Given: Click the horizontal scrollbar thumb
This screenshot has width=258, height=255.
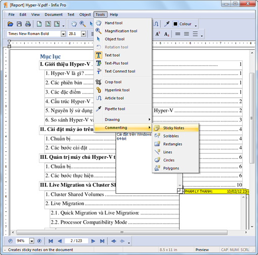Looking at the screenshot, I should 122,232.
